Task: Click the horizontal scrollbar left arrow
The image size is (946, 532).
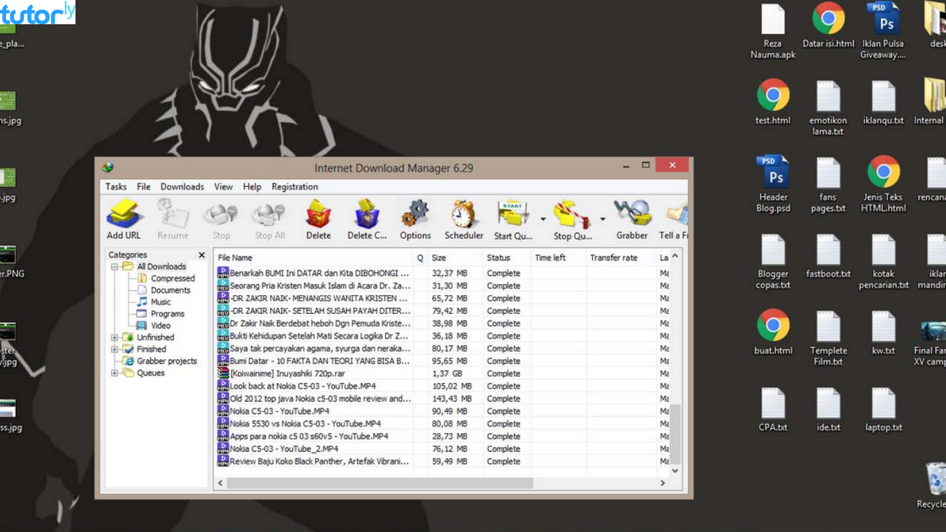Action: pos(221,483)
